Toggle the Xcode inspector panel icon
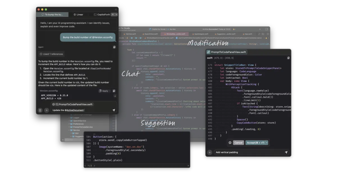 (x=267, y=29)
